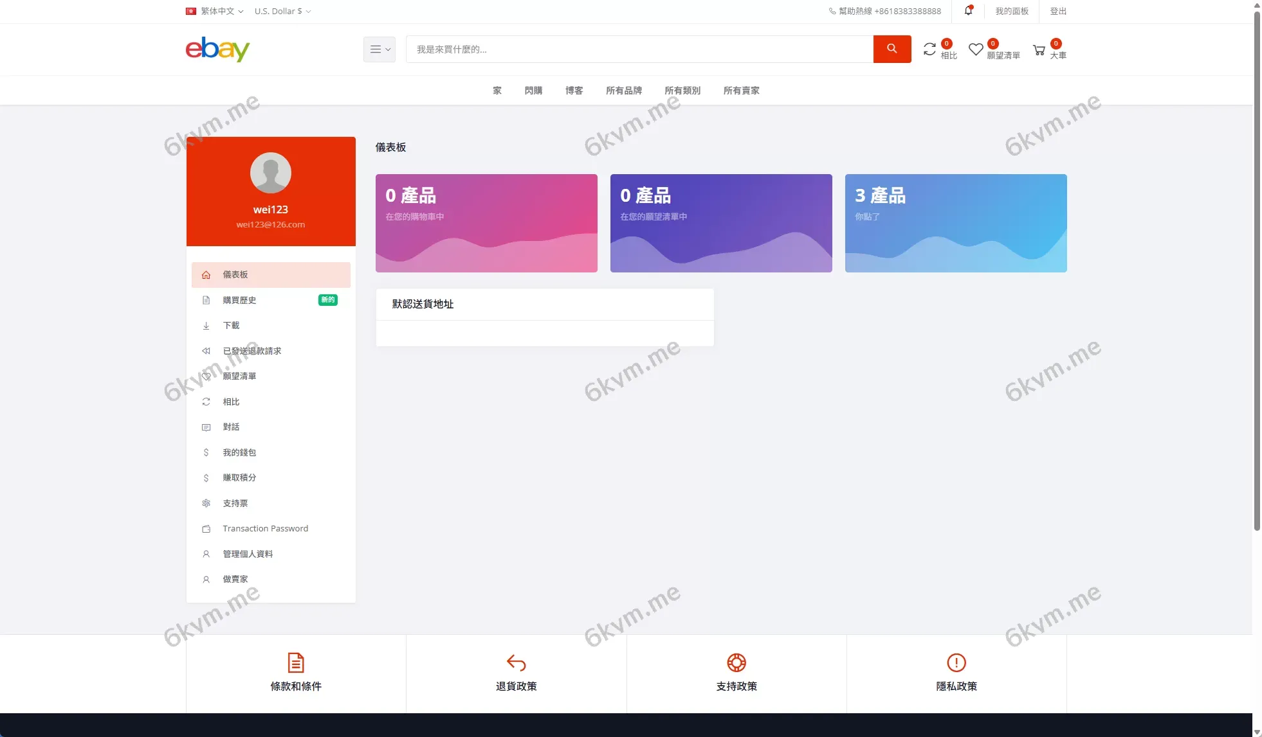Open the 支持票 support tickets sidebar item
Screen dimensions: 1262x737
(235, 503)
